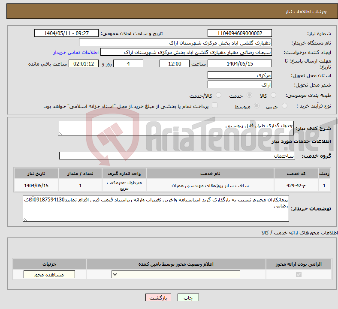This screenshot has height=309, width=338.
Task: Click the طبقه بندی موضوعی label
Action: click(x=308, y=95)
